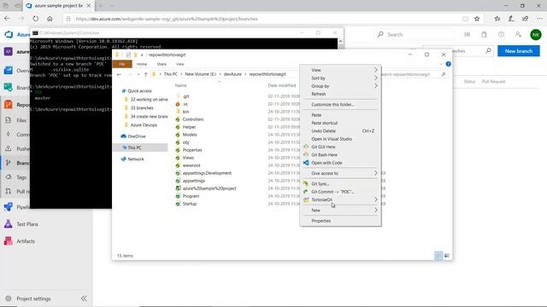Click Azure DevOps help icon
This screenshot has height=307, width=547.
tap(501, 34)
